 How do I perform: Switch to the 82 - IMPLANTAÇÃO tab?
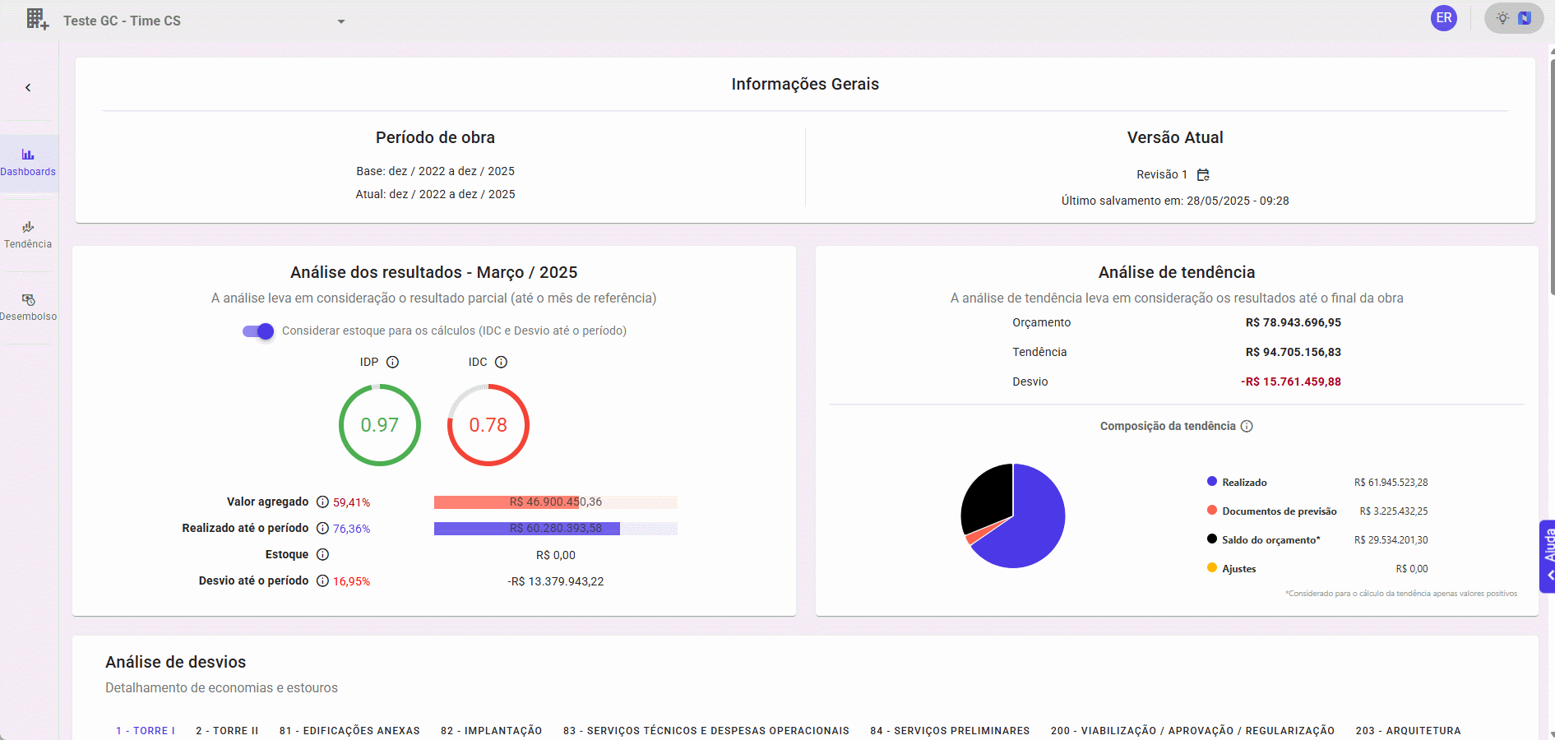click(x=491, y=730)
